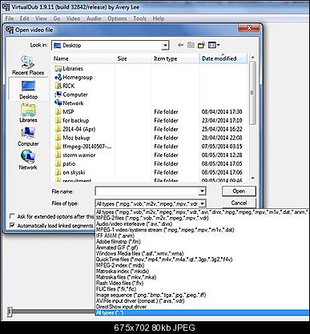The width and height of the screenshot is (310, 334).
Task: Sort by Name column header
Action: pyautogui.click(x=83, y=58)
